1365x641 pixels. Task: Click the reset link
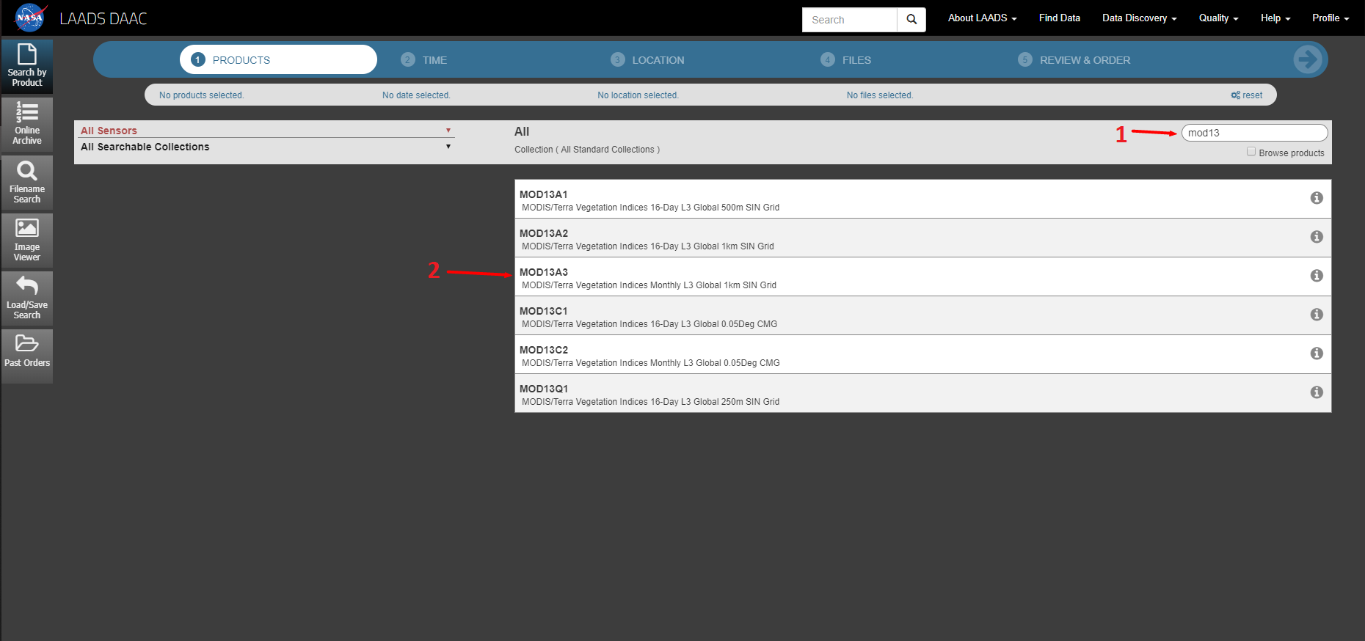[1247, 95]
